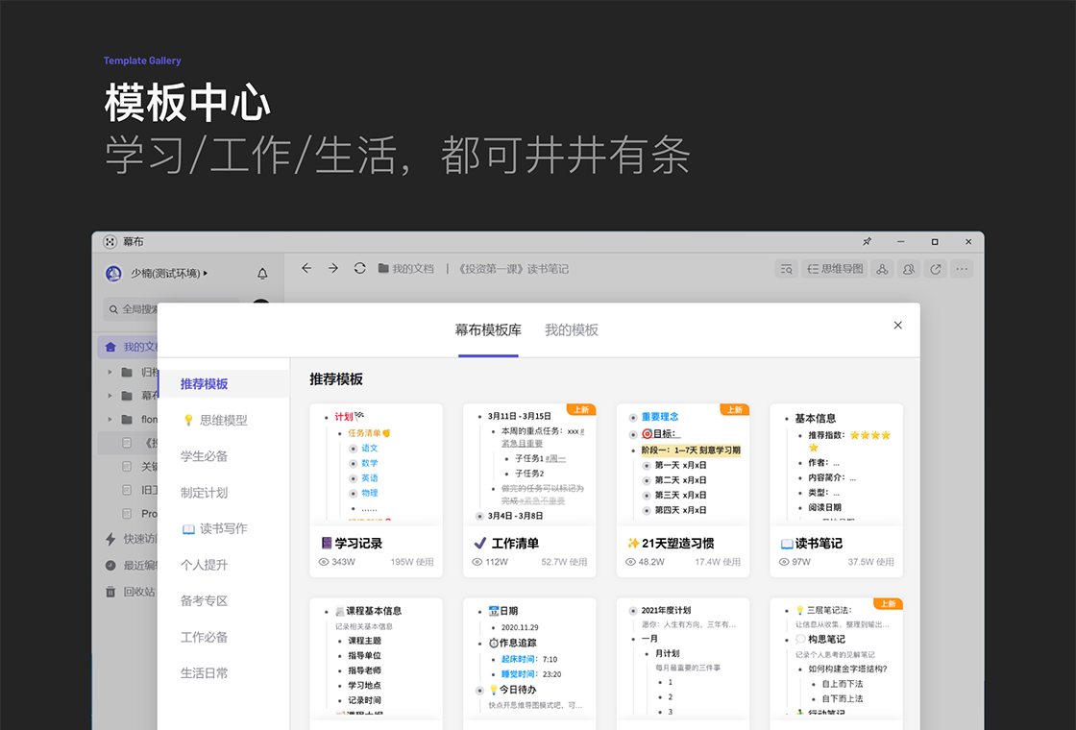Open the 学习记录 template card

(376, 490)
